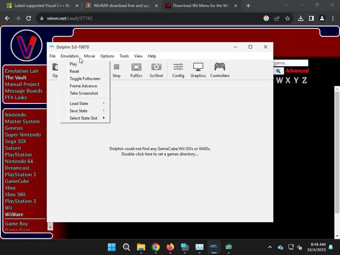
Task: Open the taskbar clock and date
Action: tap(316, 247)
